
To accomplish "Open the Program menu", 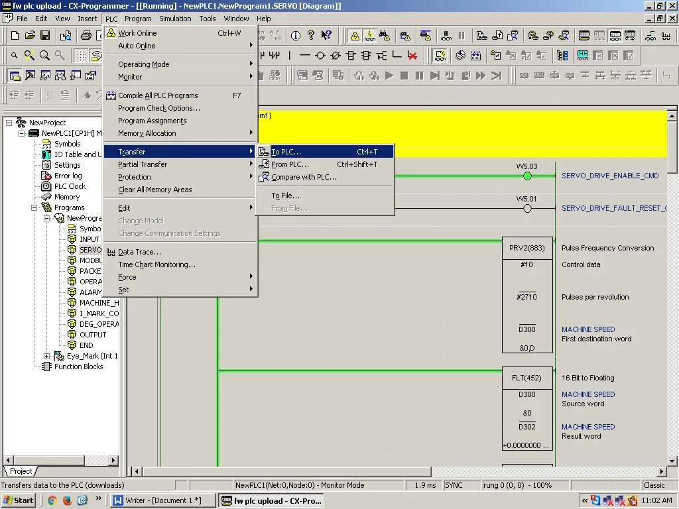I will [x=138, y=19].
